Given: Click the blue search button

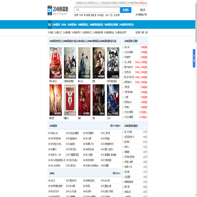Looking at the screenshot, I should [x=125, y=10].
